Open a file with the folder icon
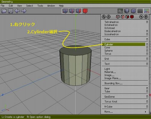 coord(4,11)
